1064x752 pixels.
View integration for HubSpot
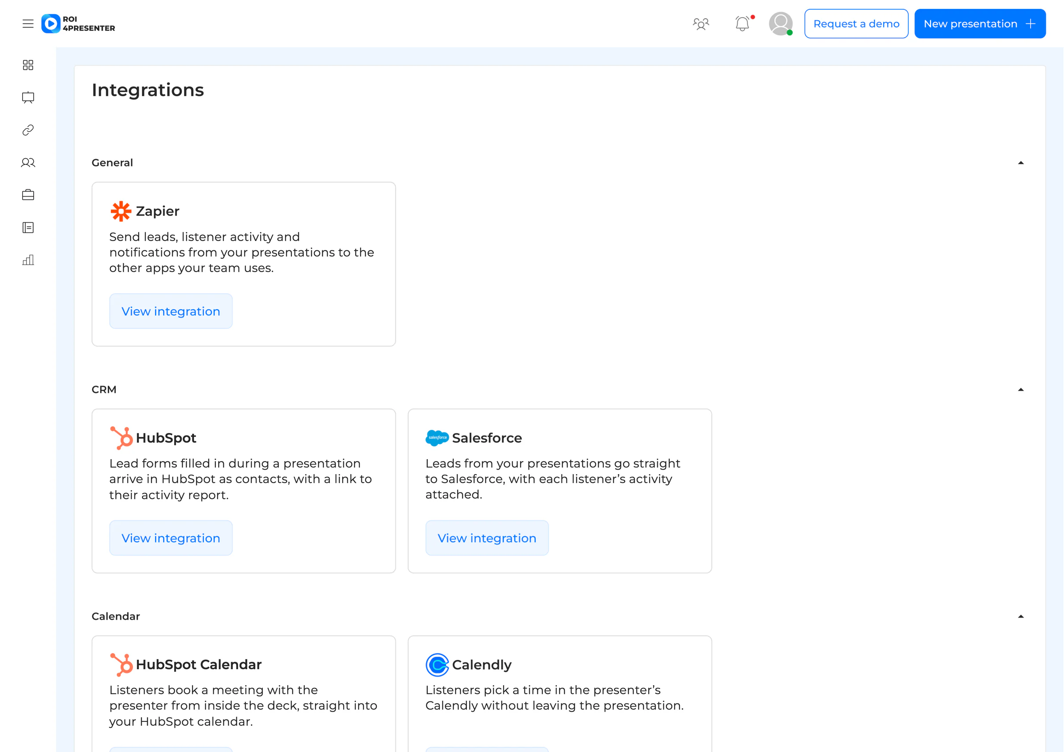tap(171, 538)
